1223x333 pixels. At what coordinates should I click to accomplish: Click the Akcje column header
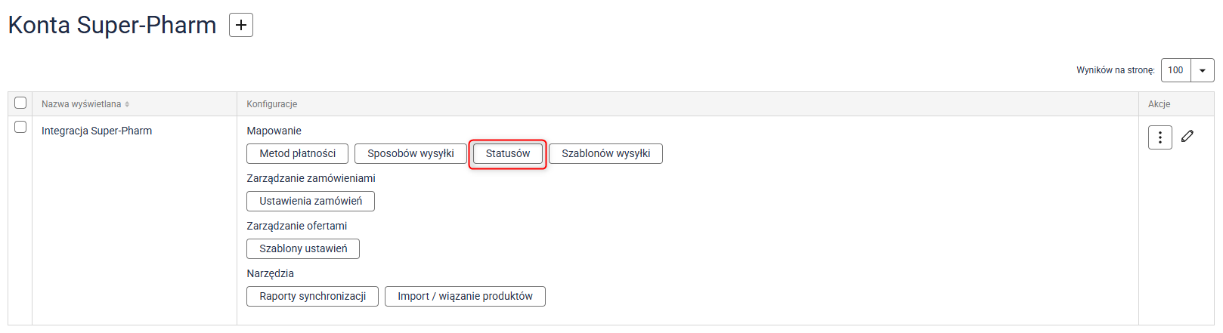pyautogui.click(x=1159, y=104)
